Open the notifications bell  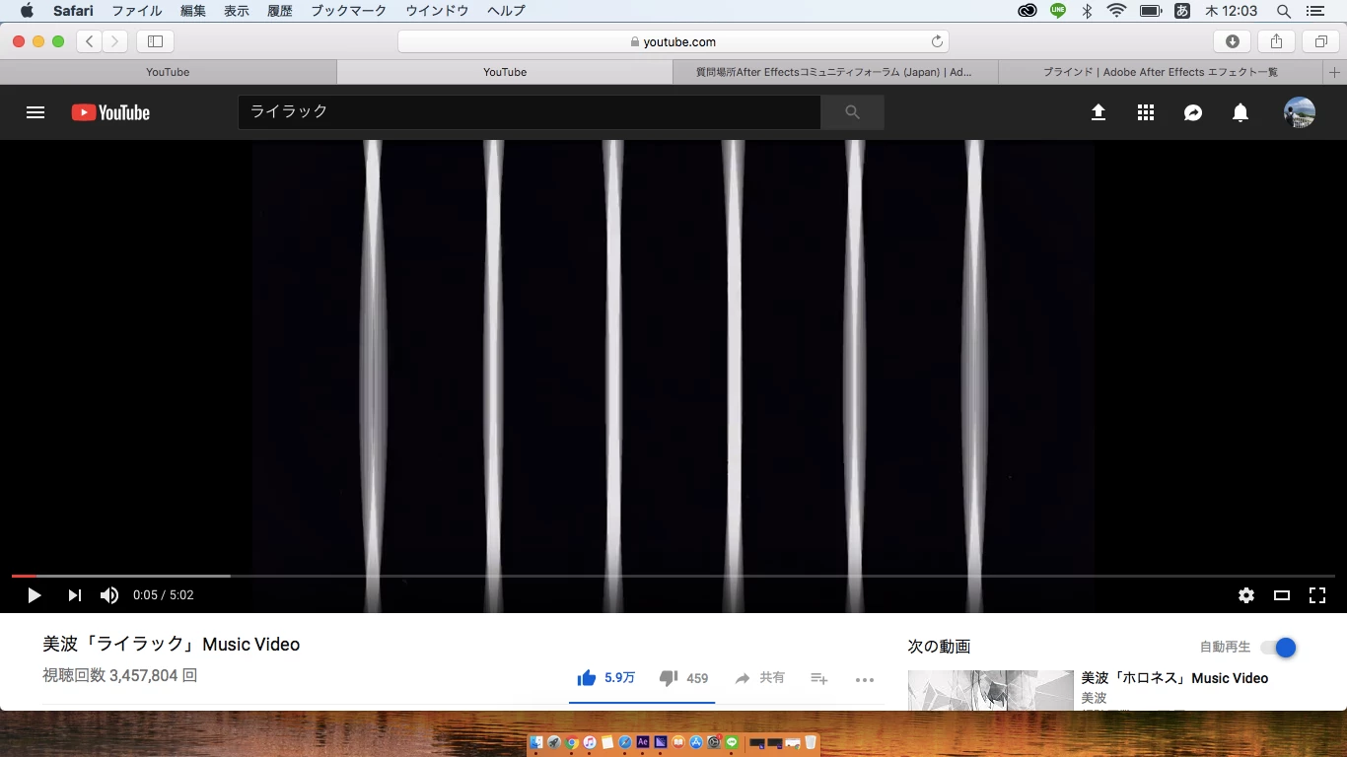(1241, 112)
